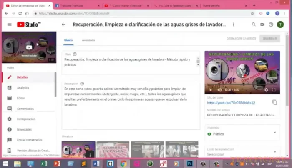The width and height of the screenshot is (292, 168).
Task: Select the Básico tab
Action: [x=68, y=40]
